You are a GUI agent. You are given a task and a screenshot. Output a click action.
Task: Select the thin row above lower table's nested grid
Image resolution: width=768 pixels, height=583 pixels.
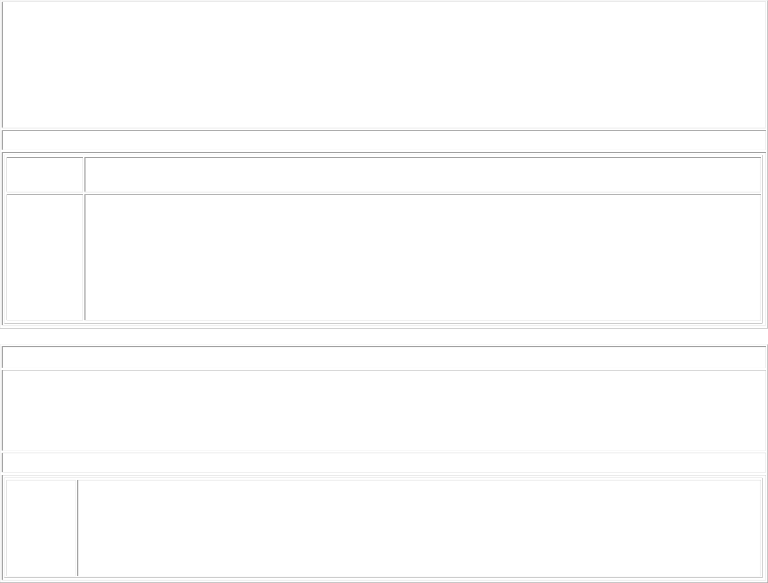384,462
